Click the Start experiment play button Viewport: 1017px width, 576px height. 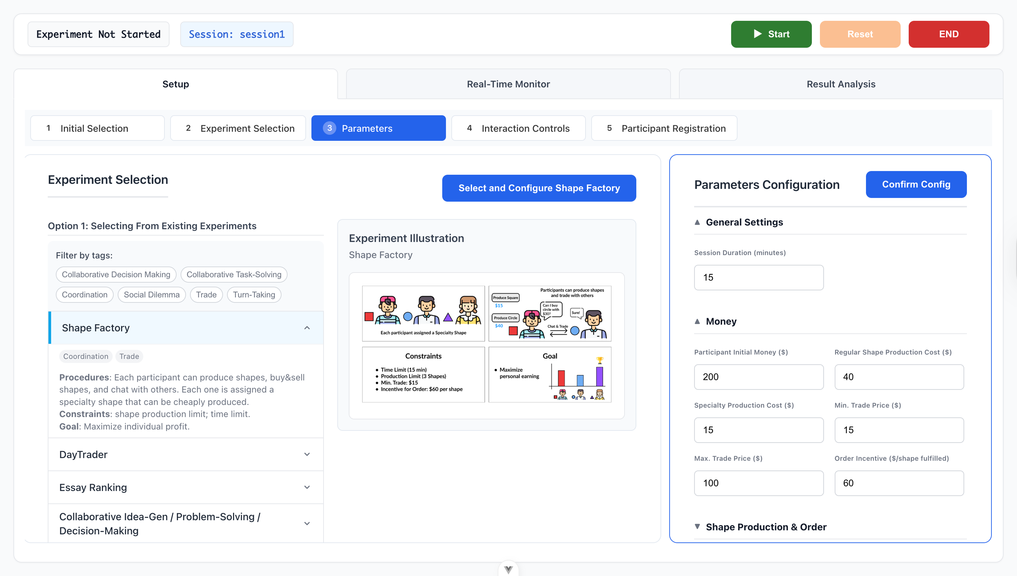tap(771, 34)
